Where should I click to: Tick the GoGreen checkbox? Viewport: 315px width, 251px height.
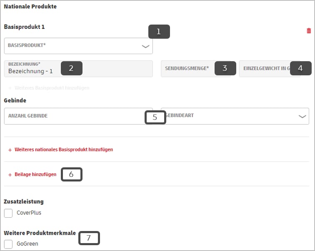8,244
